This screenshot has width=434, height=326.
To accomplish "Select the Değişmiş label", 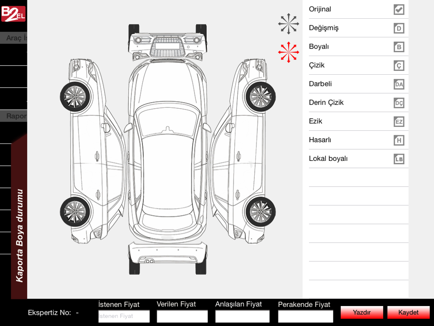I will pyautogui.click(x=324, y=28).
